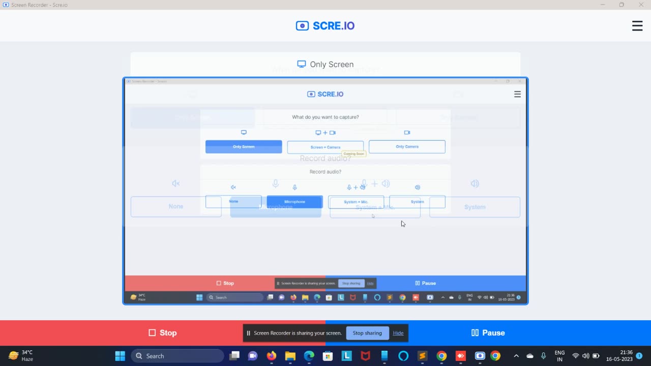
Task: Open the weather widget showing 34°C Haze
Action: (x=21, y=356)
